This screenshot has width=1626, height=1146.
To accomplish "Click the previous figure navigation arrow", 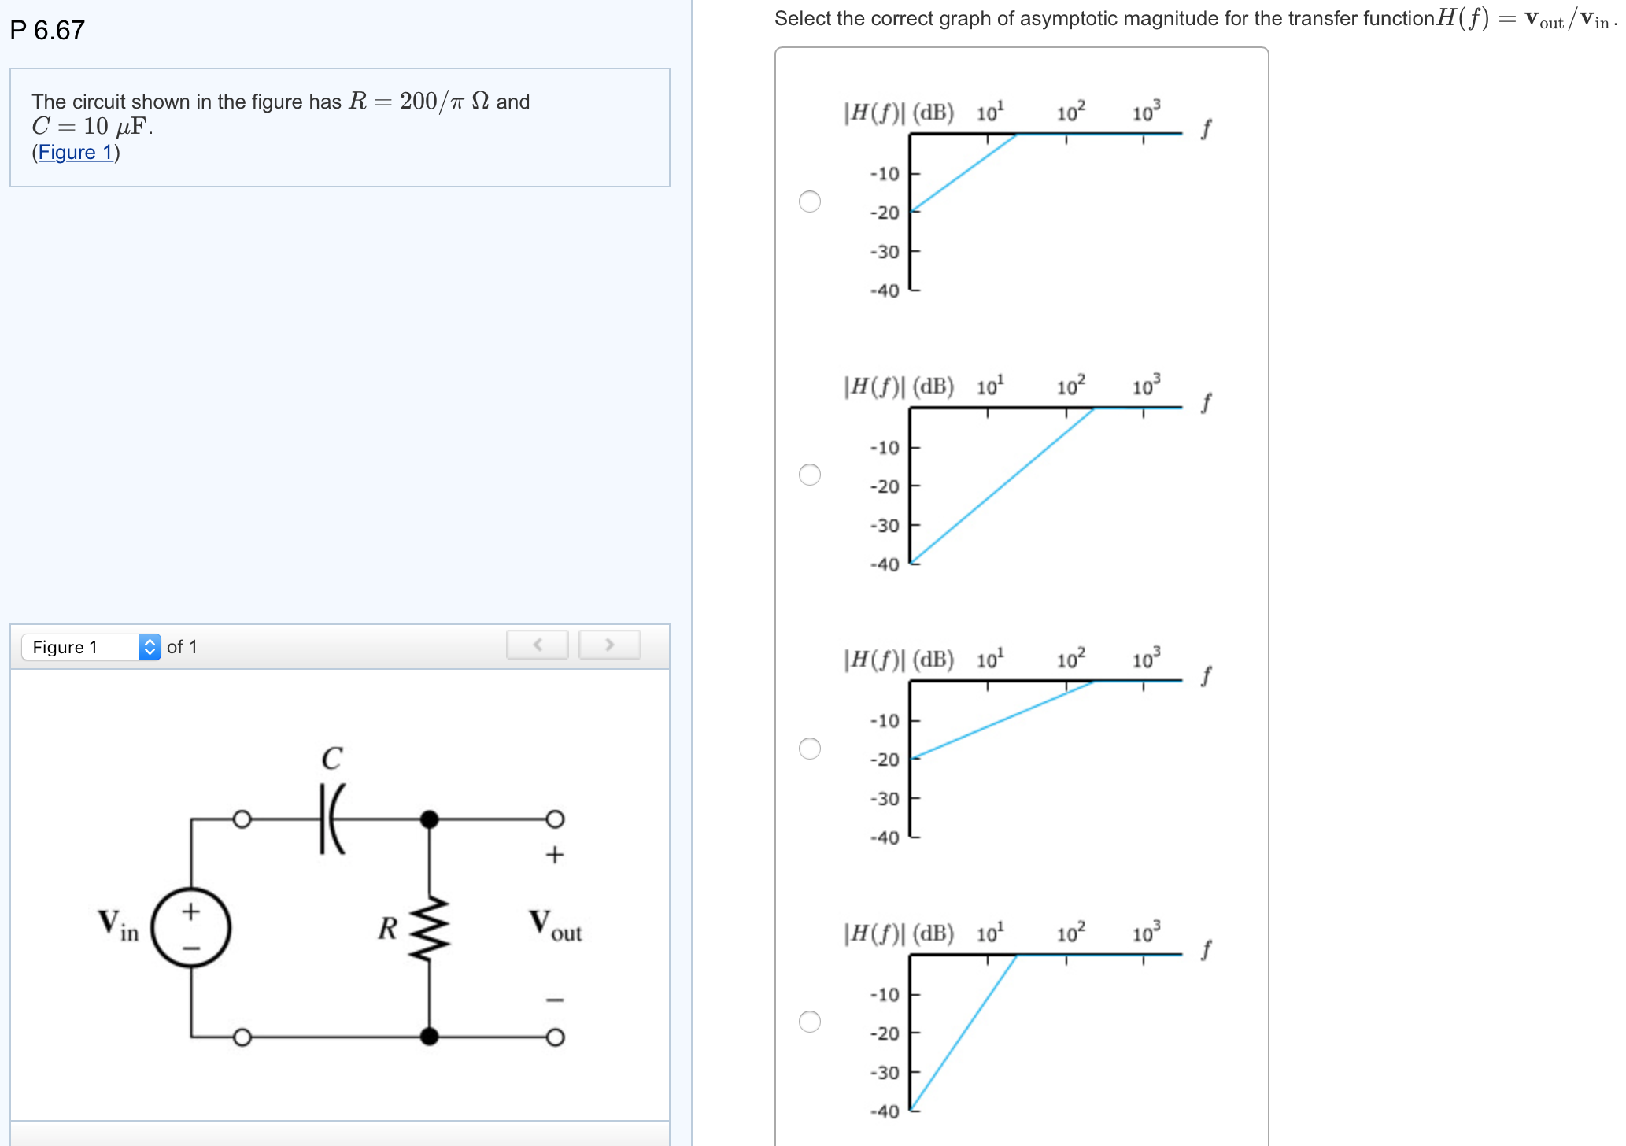I will tap(538, 645).
